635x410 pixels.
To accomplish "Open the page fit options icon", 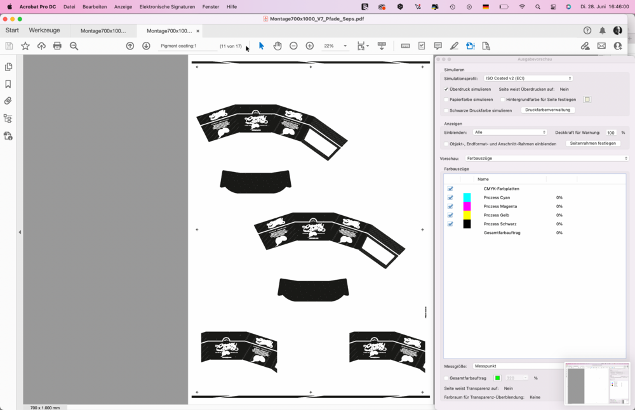I will (363, 46).
